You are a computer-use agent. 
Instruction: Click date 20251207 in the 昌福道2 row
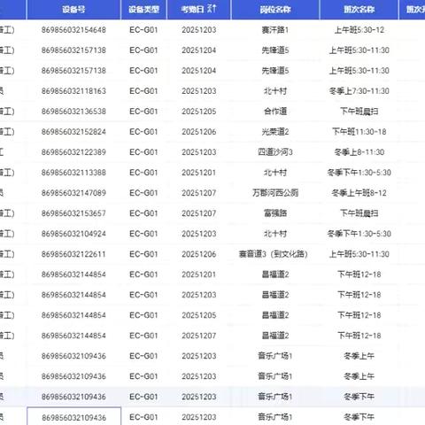click(x=199, y=336)
